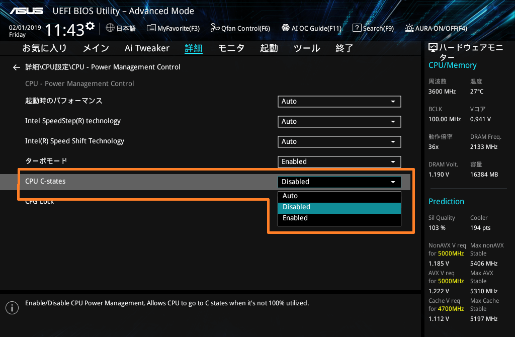
Task: Click the CPU C-states row label
Action: [x=45, y=181]
